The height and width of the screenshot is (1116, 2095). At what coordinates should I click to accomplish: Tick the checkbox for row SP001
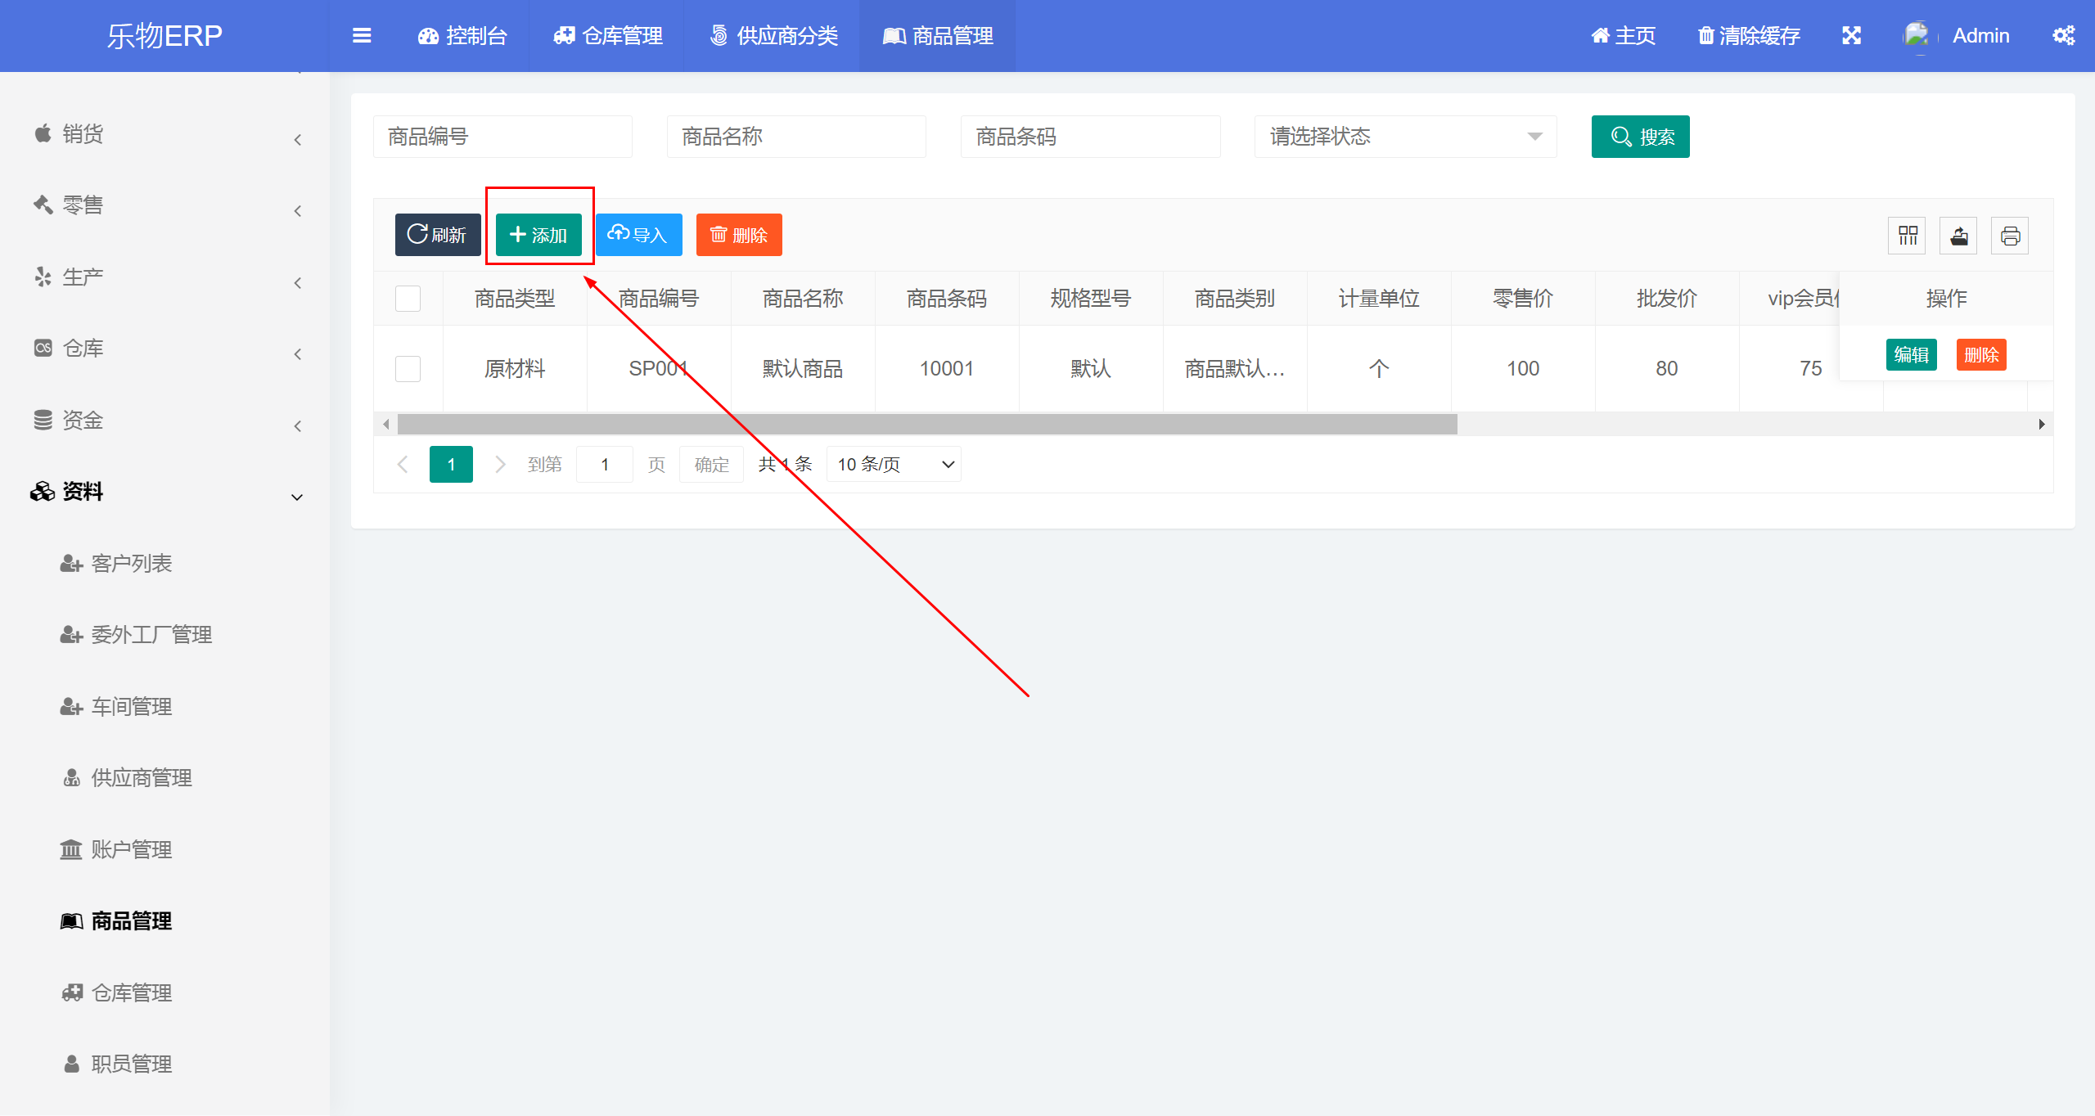(x=408, y=369)
